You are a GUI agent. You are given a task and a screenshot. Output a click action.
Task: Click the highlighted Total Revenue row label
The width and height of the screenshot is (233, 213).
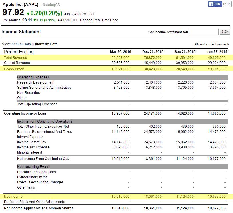(15, 58)
